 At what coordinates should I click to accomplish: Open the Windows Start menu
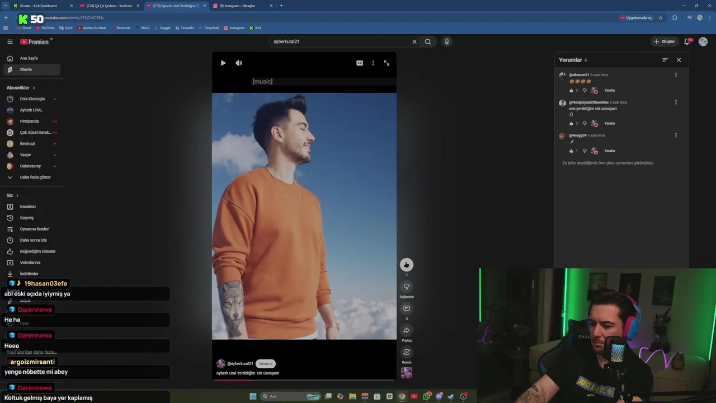click(x=253, y=396)
